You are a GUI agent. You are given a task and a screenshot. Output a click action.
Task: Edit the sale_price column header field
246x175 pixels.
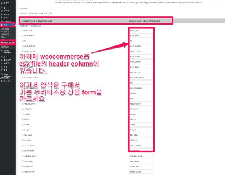[141, 109]
